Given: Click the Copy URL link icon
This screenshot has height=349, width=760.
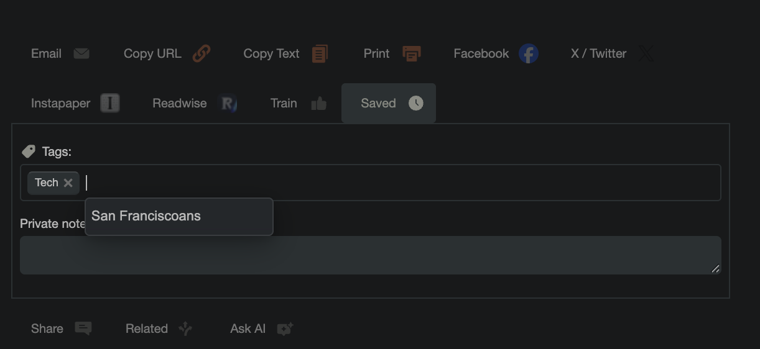Looking at the screenshot, I should tap(201, 53).
